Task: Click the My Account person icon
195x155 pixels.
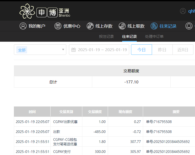Action: coord(23,26)
